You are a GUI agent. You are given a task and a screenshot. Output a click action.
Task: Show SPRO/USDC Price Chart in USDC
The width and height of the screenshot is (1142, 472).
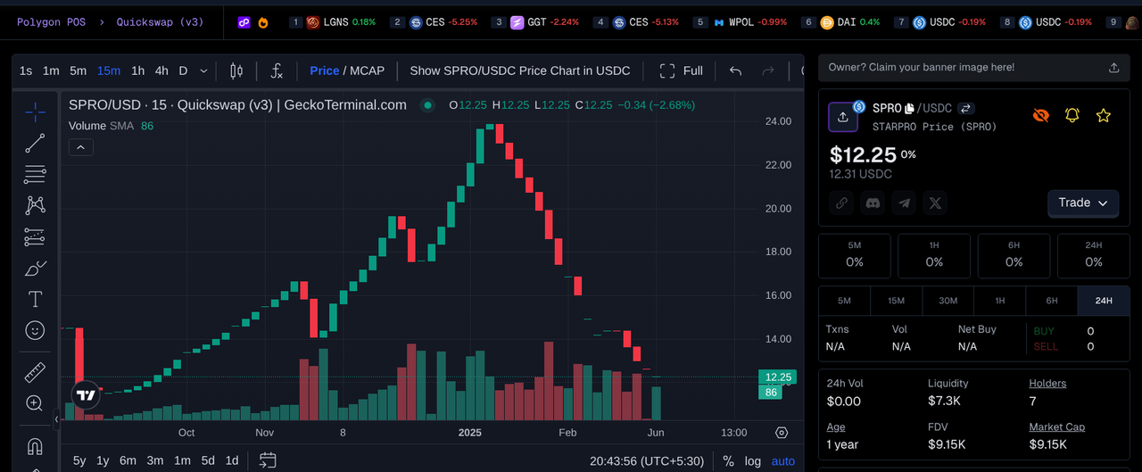pyautogui.click(x=520, y=70)
